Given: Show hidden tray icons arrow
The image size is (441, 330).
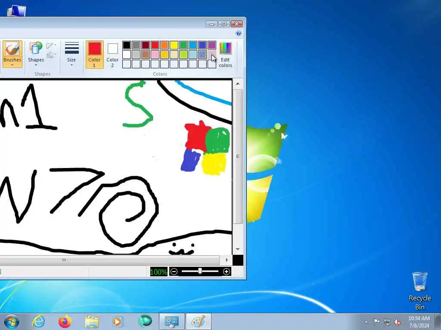Looking at the screenshot, I should (x=366, y=322).
